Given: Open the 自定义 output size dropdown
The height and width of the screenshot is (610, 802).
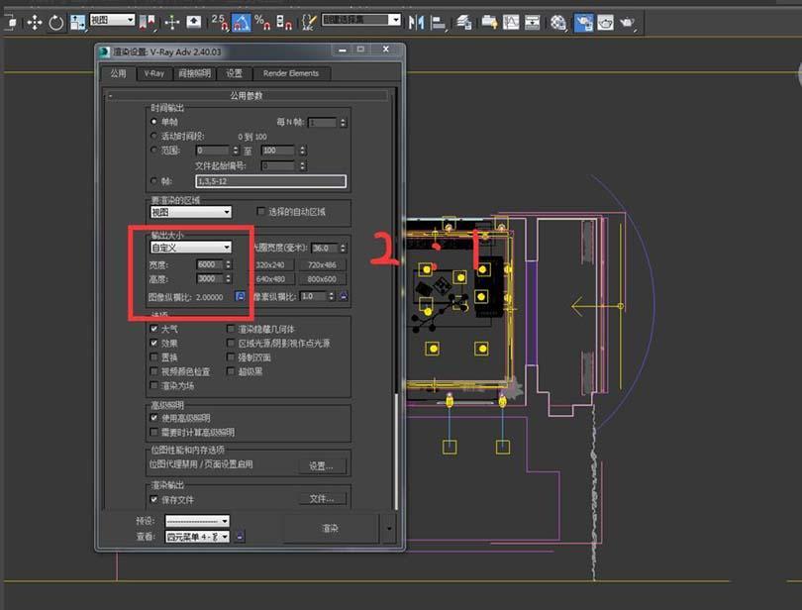Looking at the screenshot, I should 190,248.
